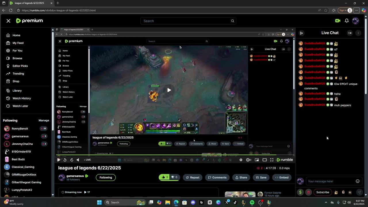
Task: Enable picture-in-picture mode in player
Action: click(257, 160)
